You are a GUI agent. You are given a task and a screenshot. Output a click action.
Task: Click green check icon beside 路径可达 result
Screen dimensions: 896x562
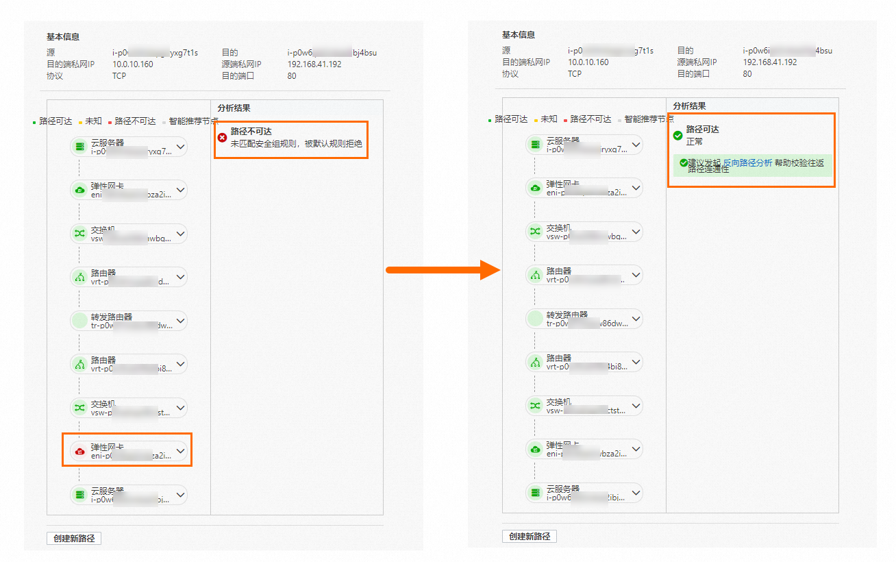point(677,136)
